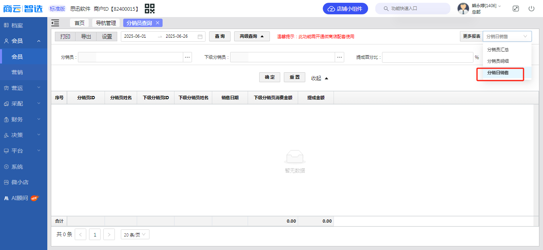Screen dimensions: 543x250
Task: Collapse the 会员 sidebar section
Action: click(x=23, y=41)
